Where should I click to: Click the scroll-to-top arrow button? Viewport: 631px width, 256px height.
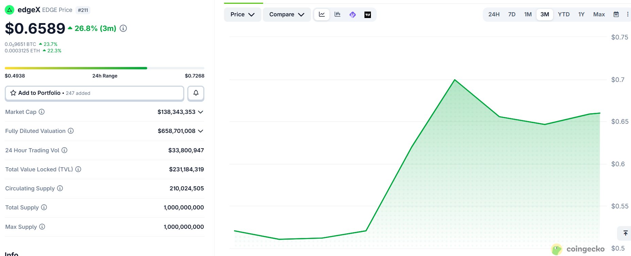625,233
